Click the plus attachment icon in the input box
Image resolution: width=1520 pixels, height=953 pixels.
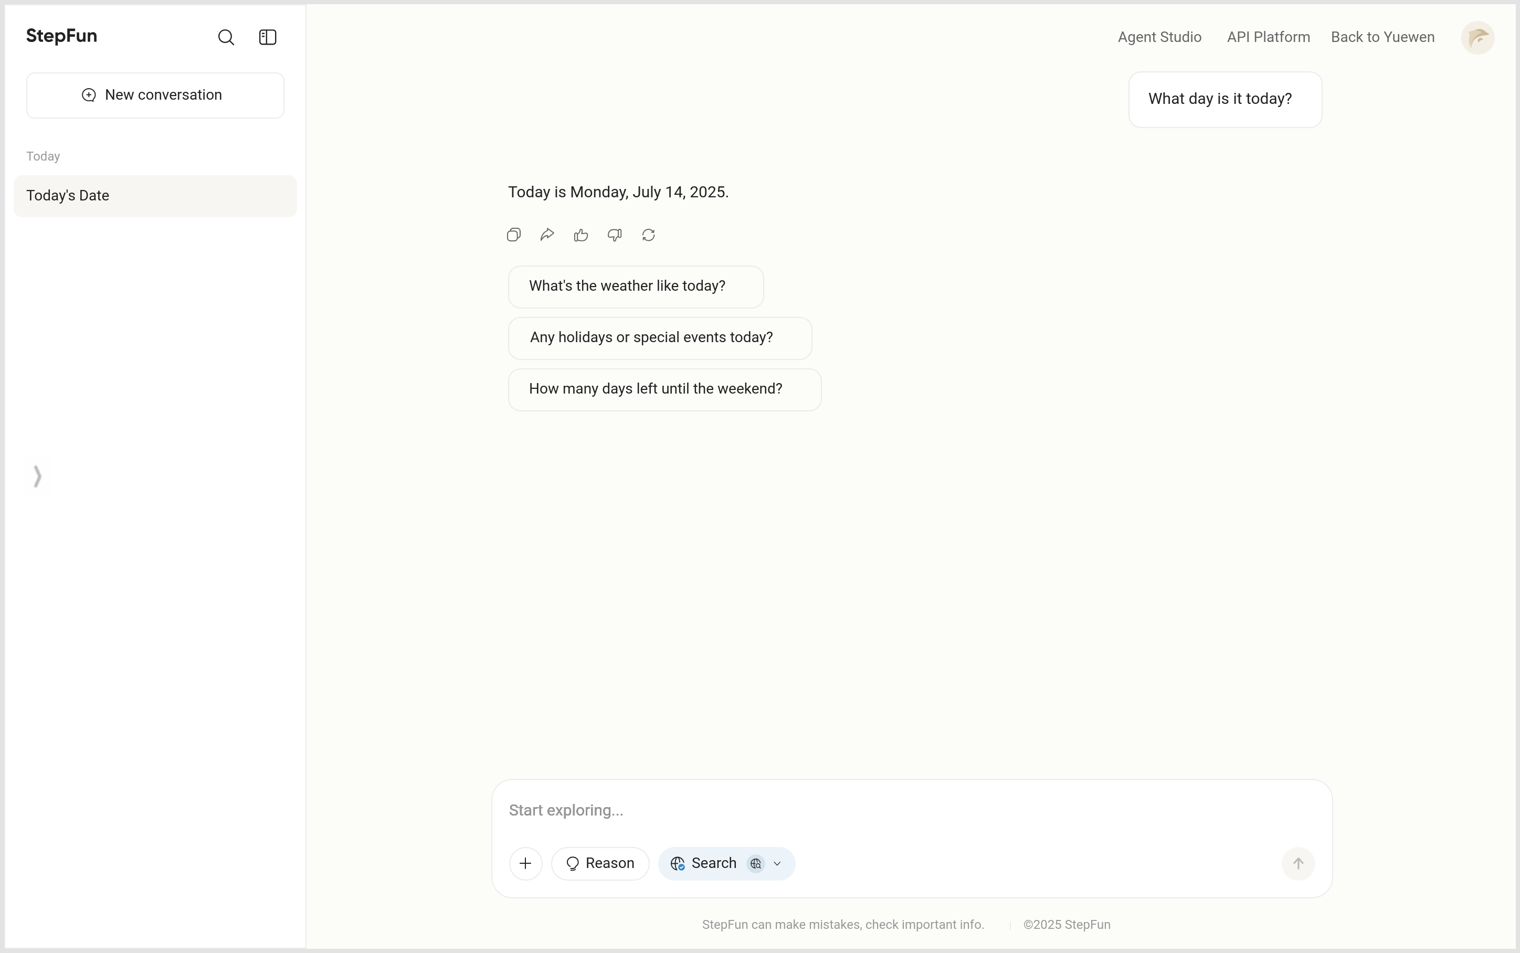point(525,863)
